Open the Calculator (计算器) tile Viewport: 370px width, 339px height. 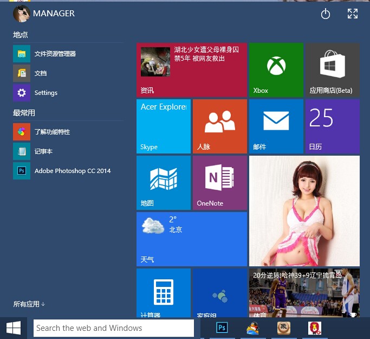click(x=163, y=292)
